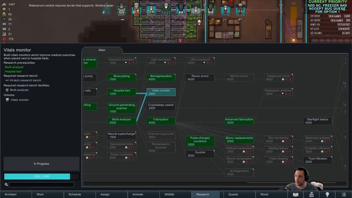Focus the research search field
Viewport: 352px width, 198px height.
[42, 185]
